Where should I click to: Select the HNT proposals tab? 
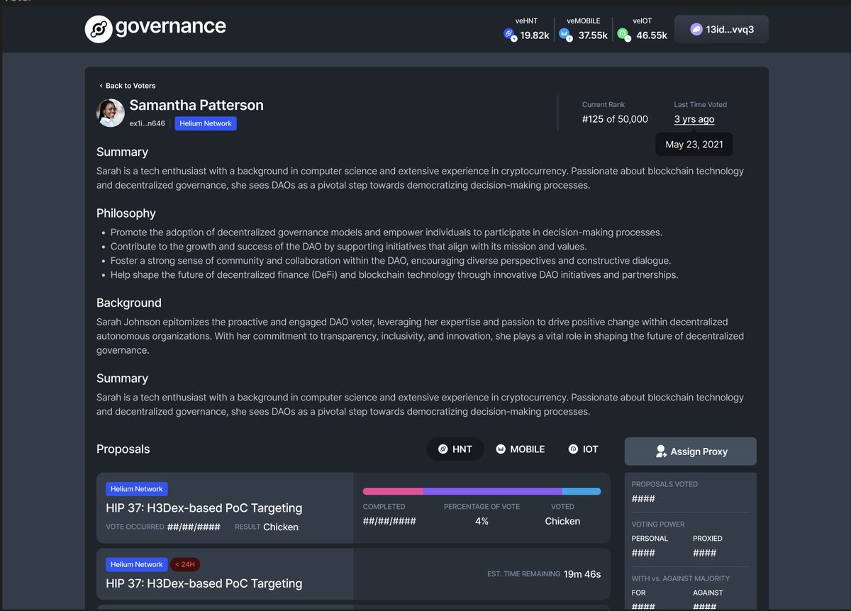click(455, 449)
